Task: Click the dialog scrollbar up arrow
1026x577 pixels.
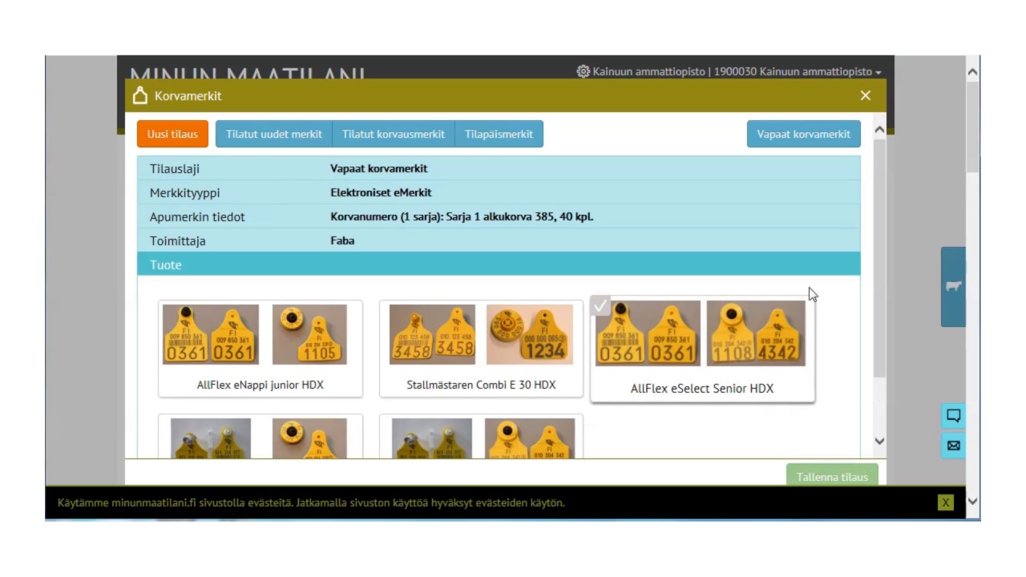Action: 879,130
